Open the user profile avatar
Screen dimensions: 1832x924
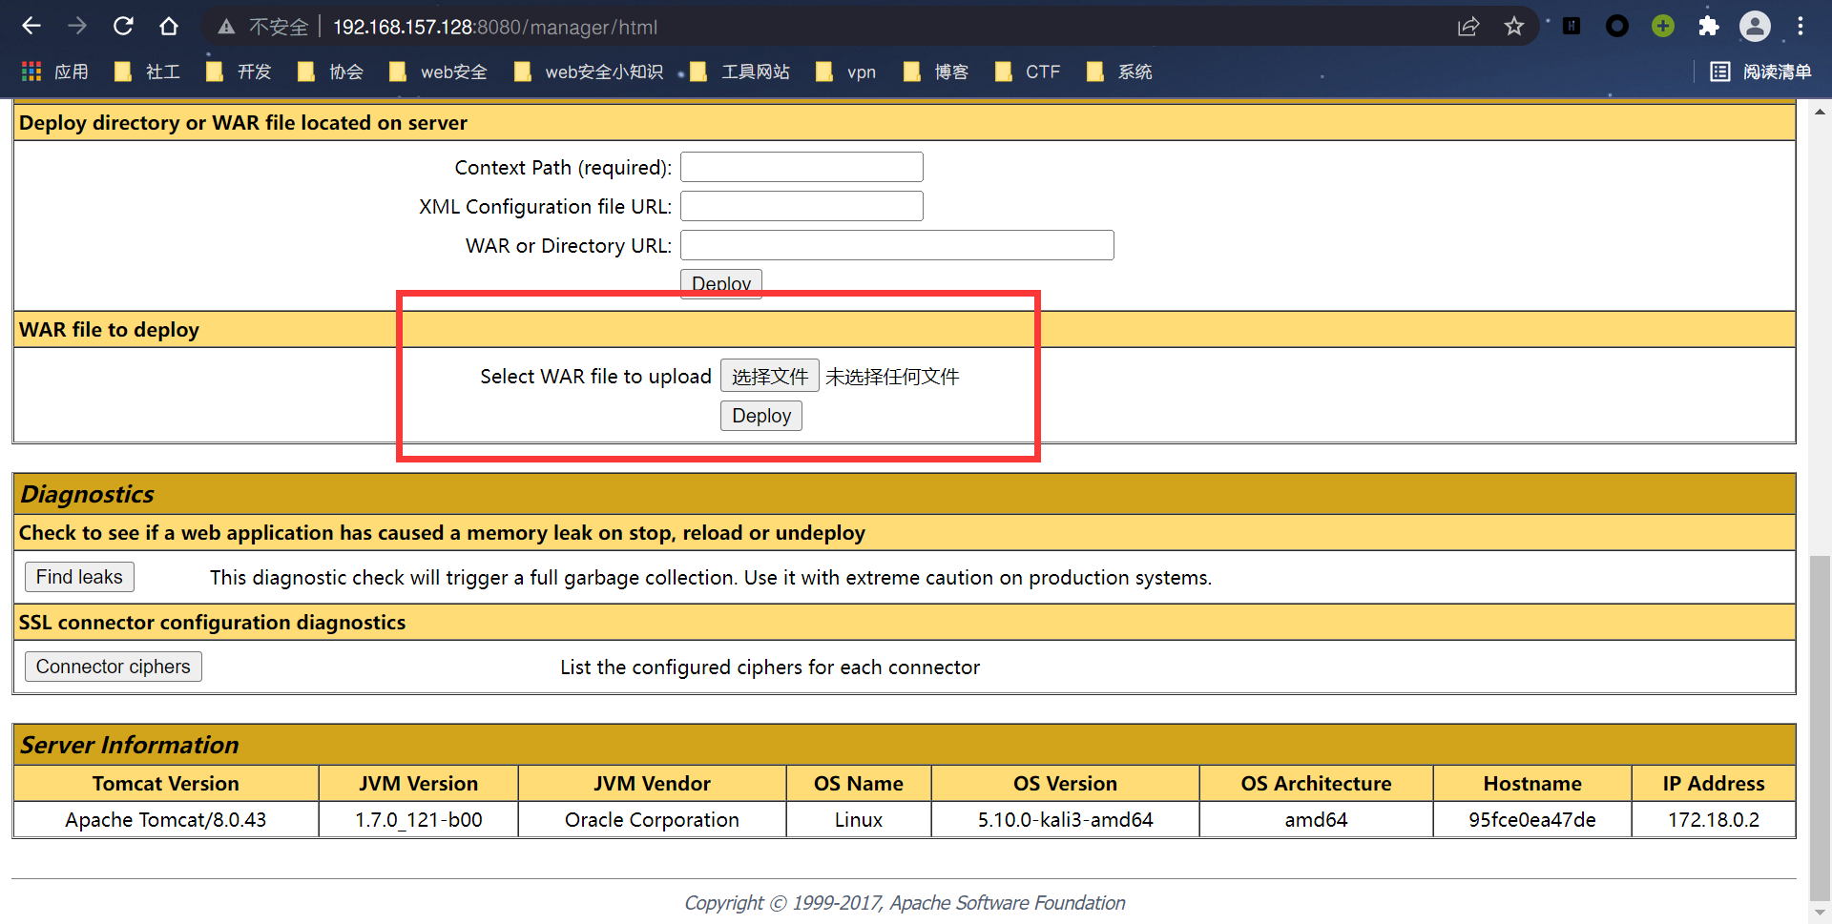pos(1755,27)
